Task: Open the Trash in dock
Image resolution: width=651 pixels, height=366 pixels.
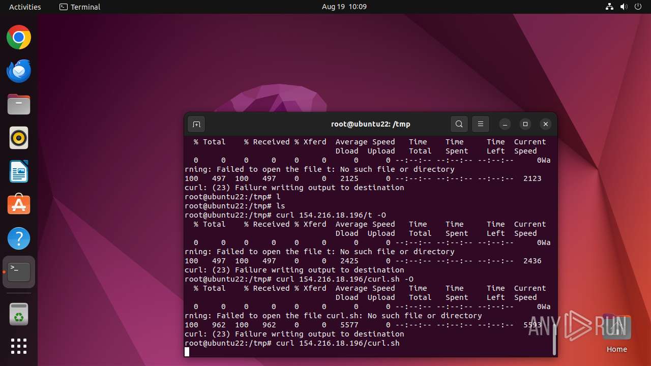Action: [19, 314]
